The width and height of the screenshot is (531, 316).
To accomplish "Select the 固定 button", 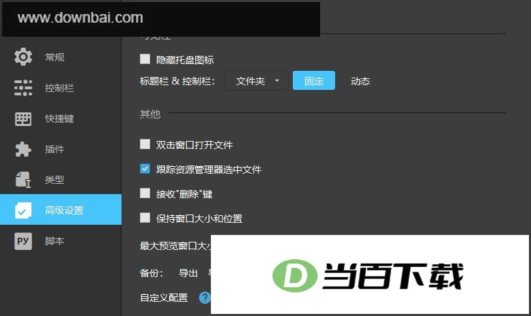I will coord(314,80).
